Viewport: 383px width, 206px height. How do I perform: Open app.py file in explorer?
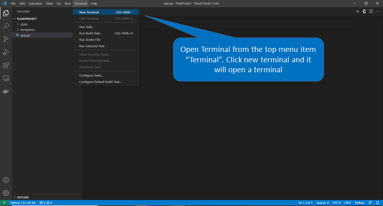pos(25,35)
